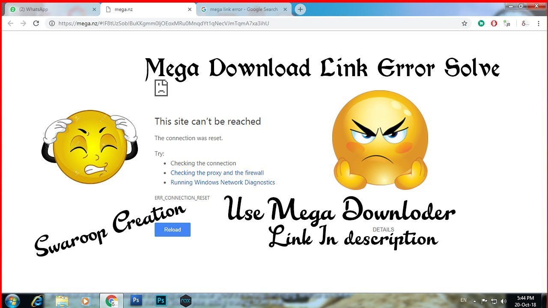Open the red Opera-style extension icon
Image resolution: width=548 pixels, height=308 pixels.
(494, 24)
